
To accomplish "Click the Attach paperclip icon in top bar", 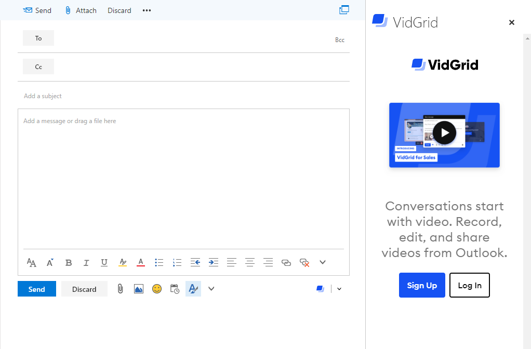I will coord(68,10).
